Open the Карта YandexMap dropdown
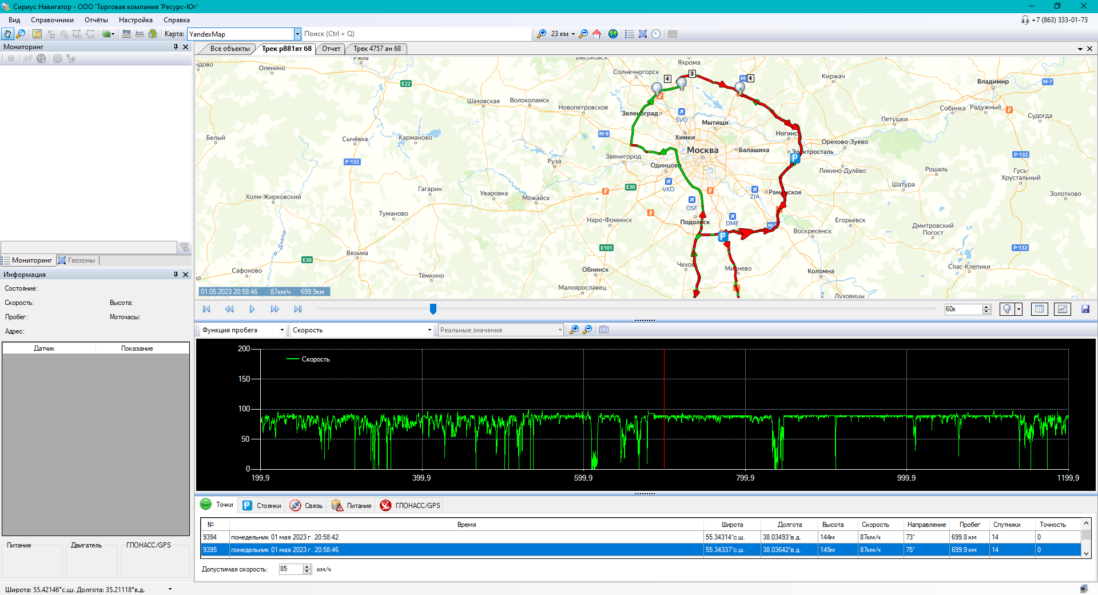Viewport: 1098px width, 595px height. (297, 34)
